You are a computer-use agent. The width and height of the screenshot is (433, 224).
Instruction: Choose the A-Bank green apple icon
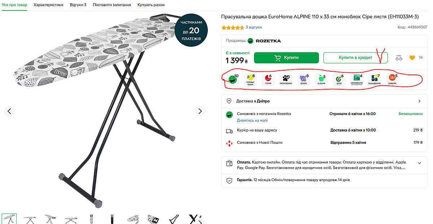(x=321, y=79)
